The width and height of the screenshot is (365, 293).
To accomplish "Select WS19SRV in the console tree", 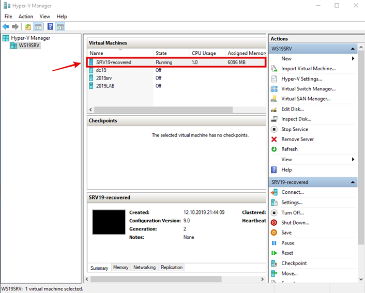I will (26, 45).
